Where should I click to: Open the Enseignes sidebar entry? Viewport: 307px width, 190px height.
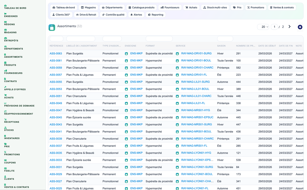11,15
